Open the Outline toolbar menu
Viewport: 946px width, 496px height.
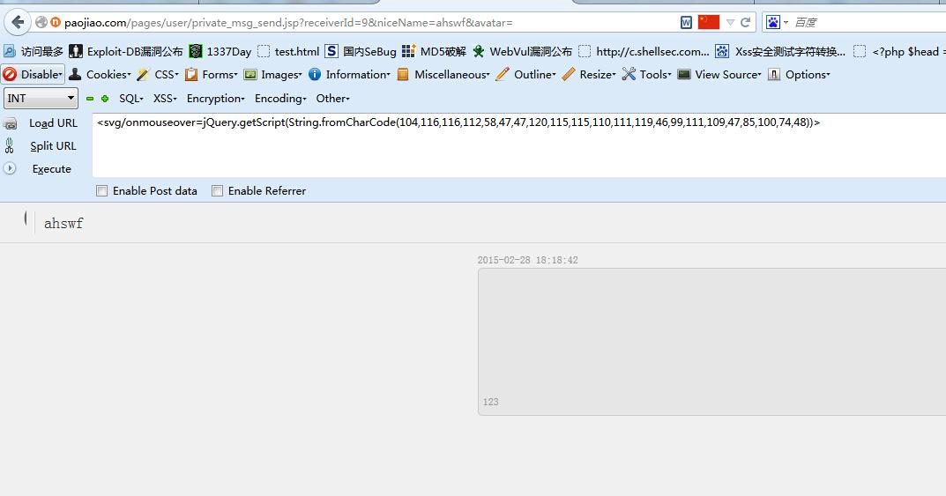coord(526,74)
